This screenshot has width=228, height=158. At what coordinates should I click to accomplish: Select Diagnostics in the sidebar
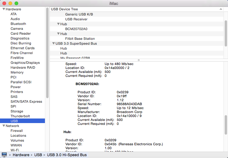point(20,38)
